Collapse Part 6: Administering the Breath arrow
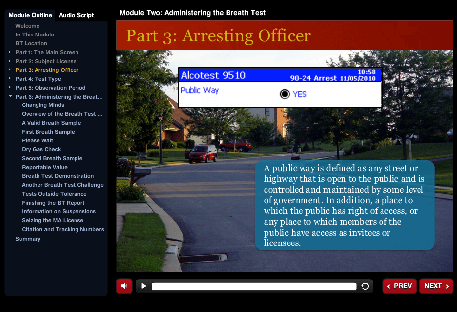 click(x=10, y=96)
